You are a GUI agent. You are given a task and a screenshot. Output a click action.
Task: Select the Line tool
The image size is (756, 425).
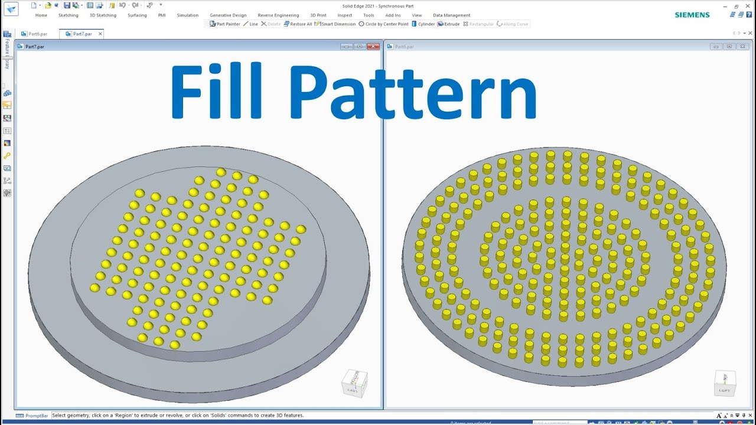coord(250,24)
